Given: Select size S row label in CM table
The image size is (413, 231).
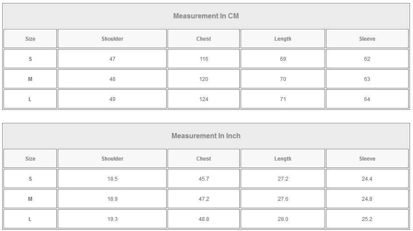Looking at the screenshot, I should [30, 59].
